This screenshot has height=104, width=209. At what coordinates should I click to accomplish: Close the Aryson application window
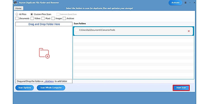point(194,3)
